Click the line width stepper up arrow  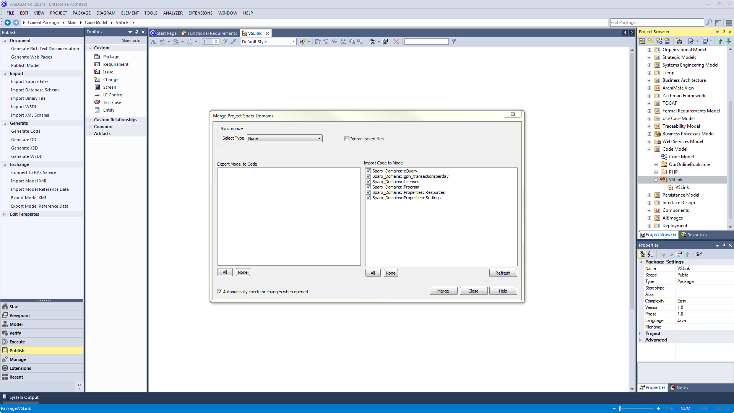coord(216,40)
